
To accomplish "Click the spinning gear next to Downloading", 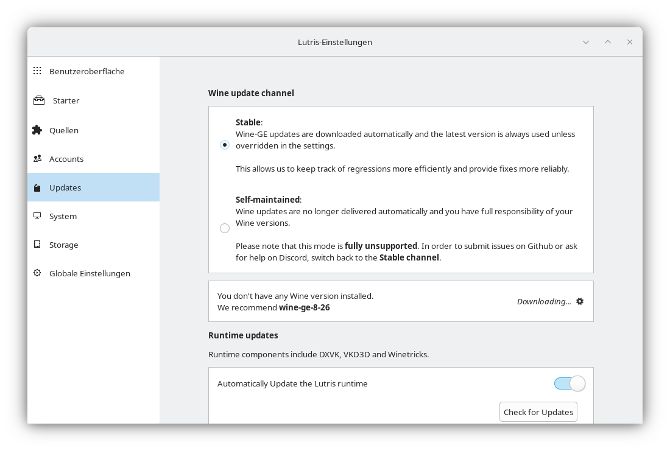I will [580, 301].
